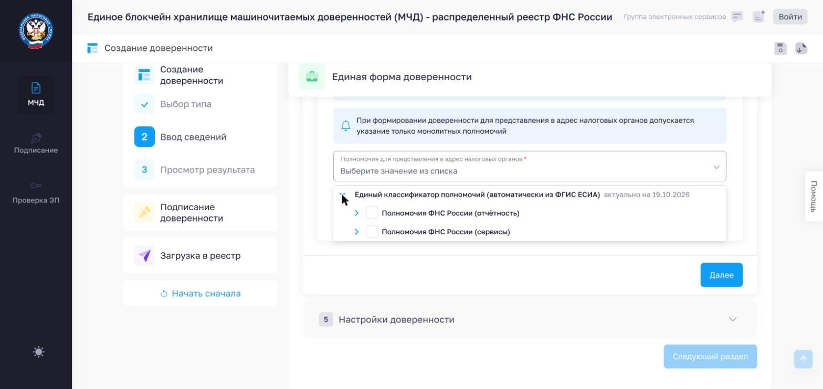Check Полномочия ФНС России (отчётность) checkbox
Screen dimensions: 823x389
click(x=372, y=213)
